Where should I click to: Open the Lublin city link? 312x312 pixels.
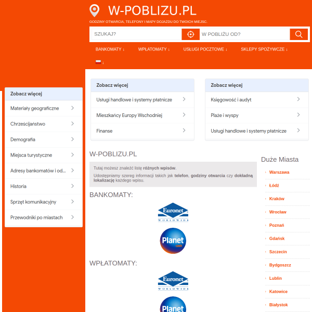coord(276,278)
